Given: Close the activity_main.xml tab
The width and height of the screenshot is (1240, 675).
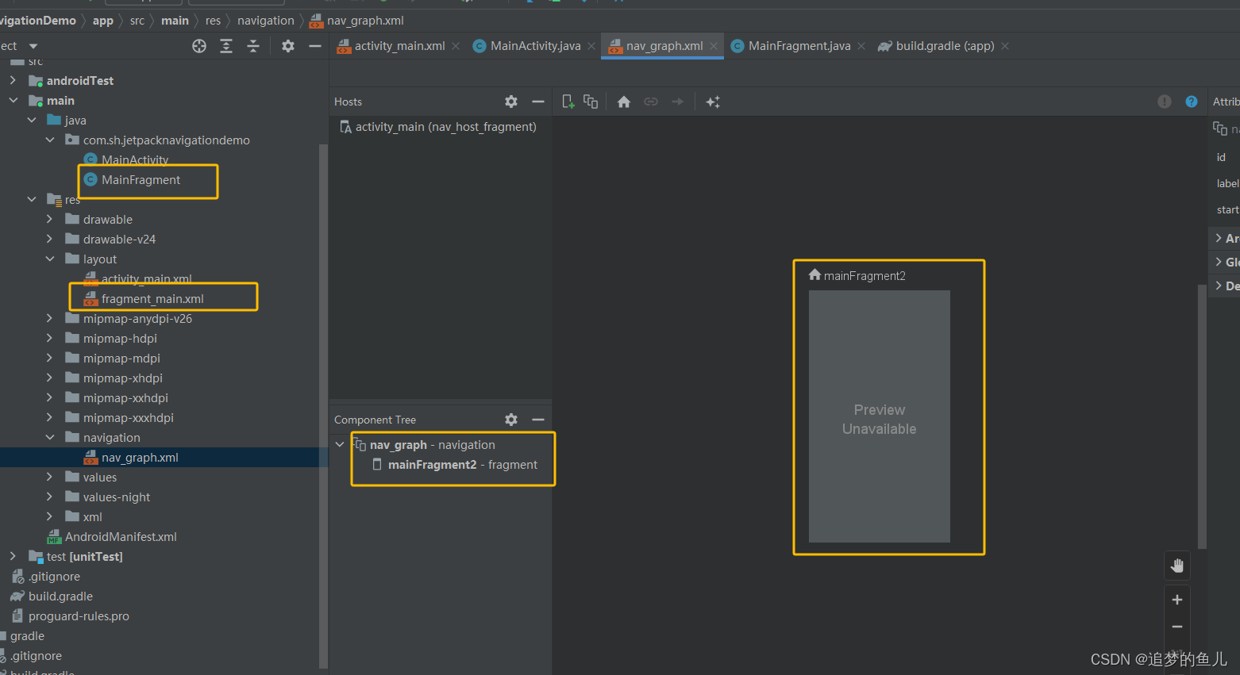Looking at the screenshot, I should (456, 46).
